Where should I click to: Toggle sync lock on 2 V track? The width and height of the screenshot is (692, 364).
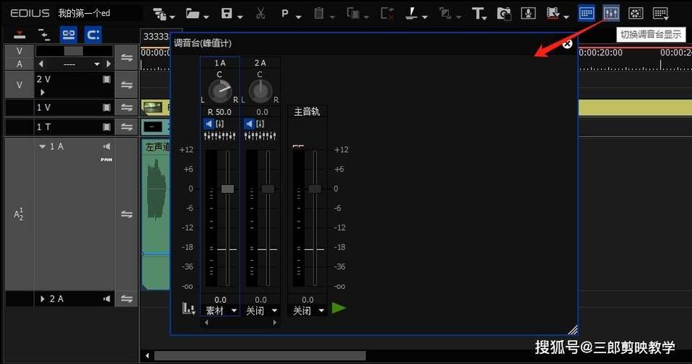pos(127,85)
